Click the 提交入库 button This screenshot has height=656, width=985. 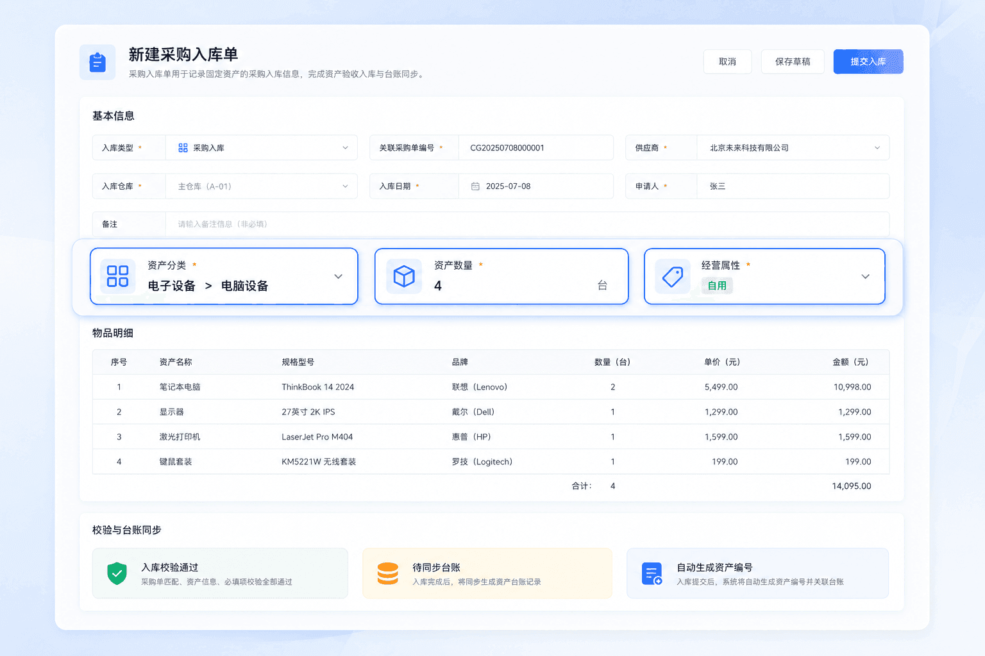pyautogui.click(x=868, y=61)
